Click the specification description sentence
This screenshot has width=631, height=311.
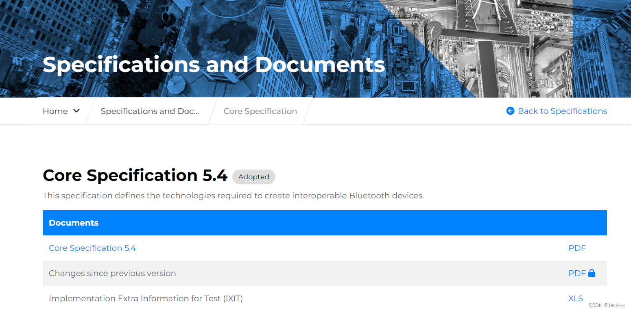tap(234, 196)
